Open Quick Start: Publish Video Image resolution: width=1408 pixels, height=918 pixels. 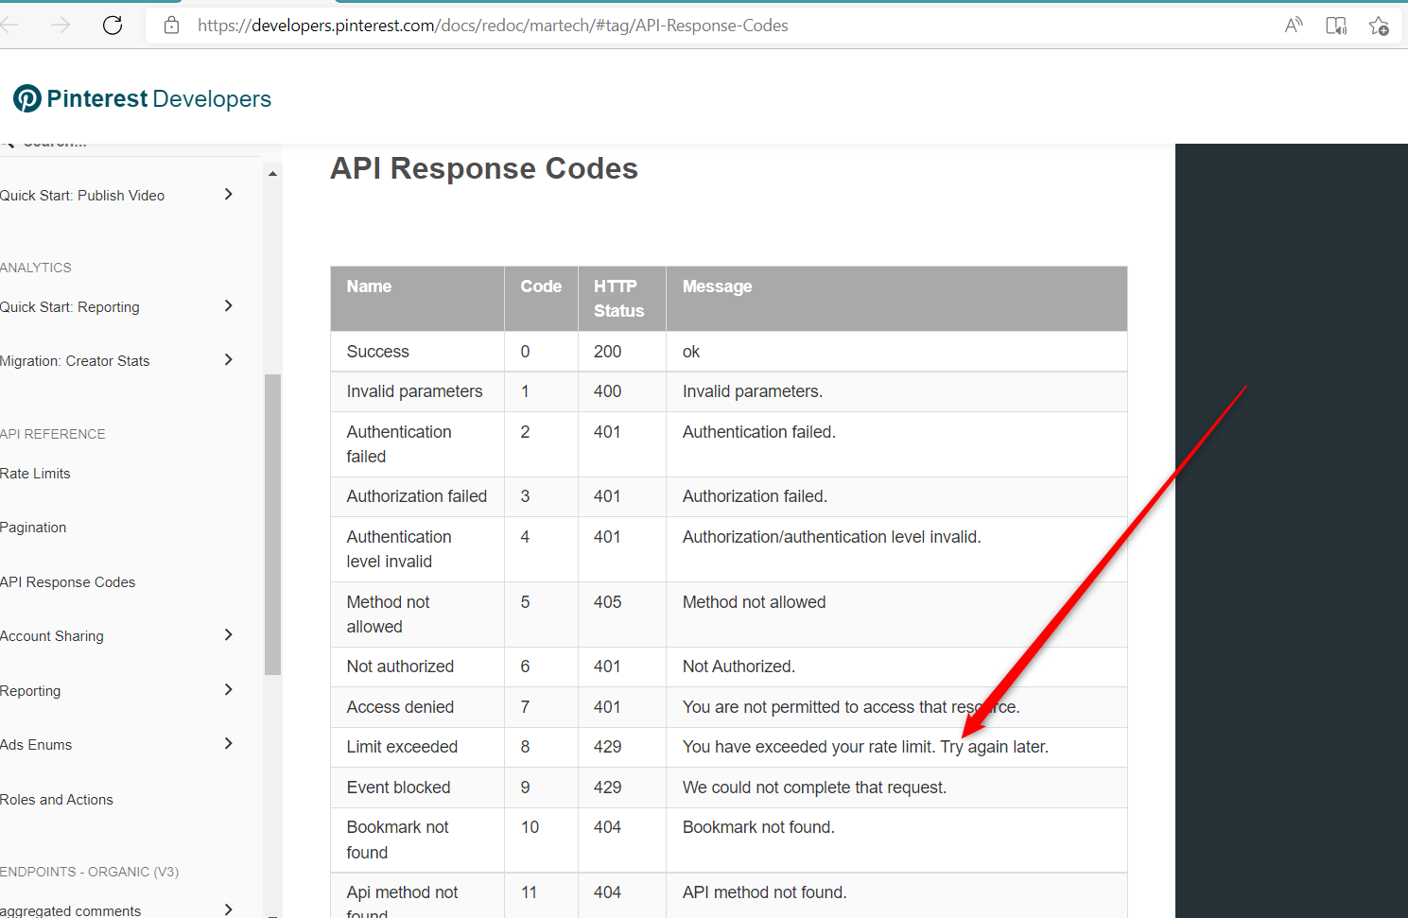82,196
